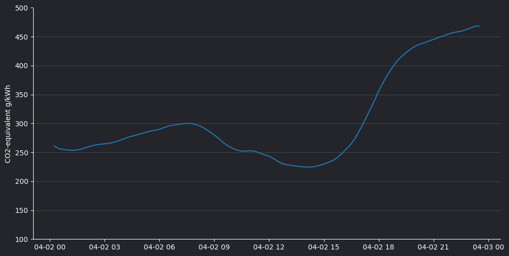The image size is (509, 256).
Task: Select the 04-02 03 x-axis label
Action: click(105, 247)
